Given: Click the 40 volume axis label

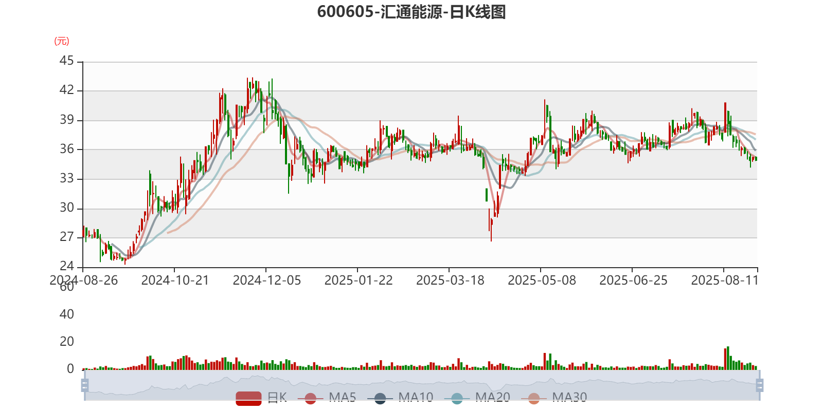Looking at the screenshot, I should coord(67,314).
